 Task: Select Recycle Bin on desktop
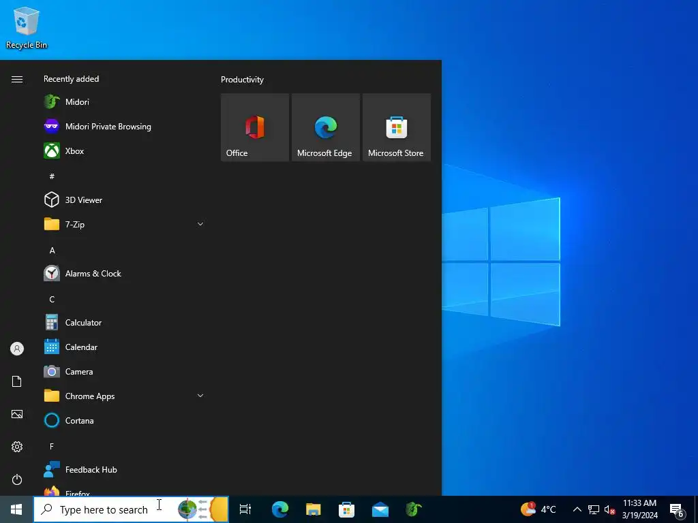tap(27, 28)
